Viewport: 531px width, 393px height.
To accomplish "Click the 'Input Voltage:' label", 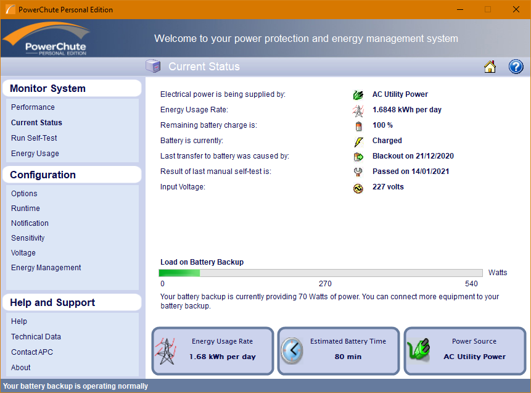I will pos(183,187).
